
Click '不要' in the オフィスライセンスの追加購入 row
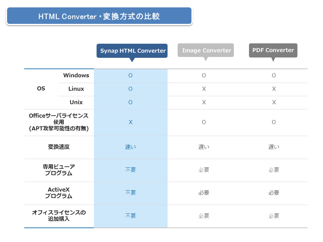coord(131,216)
